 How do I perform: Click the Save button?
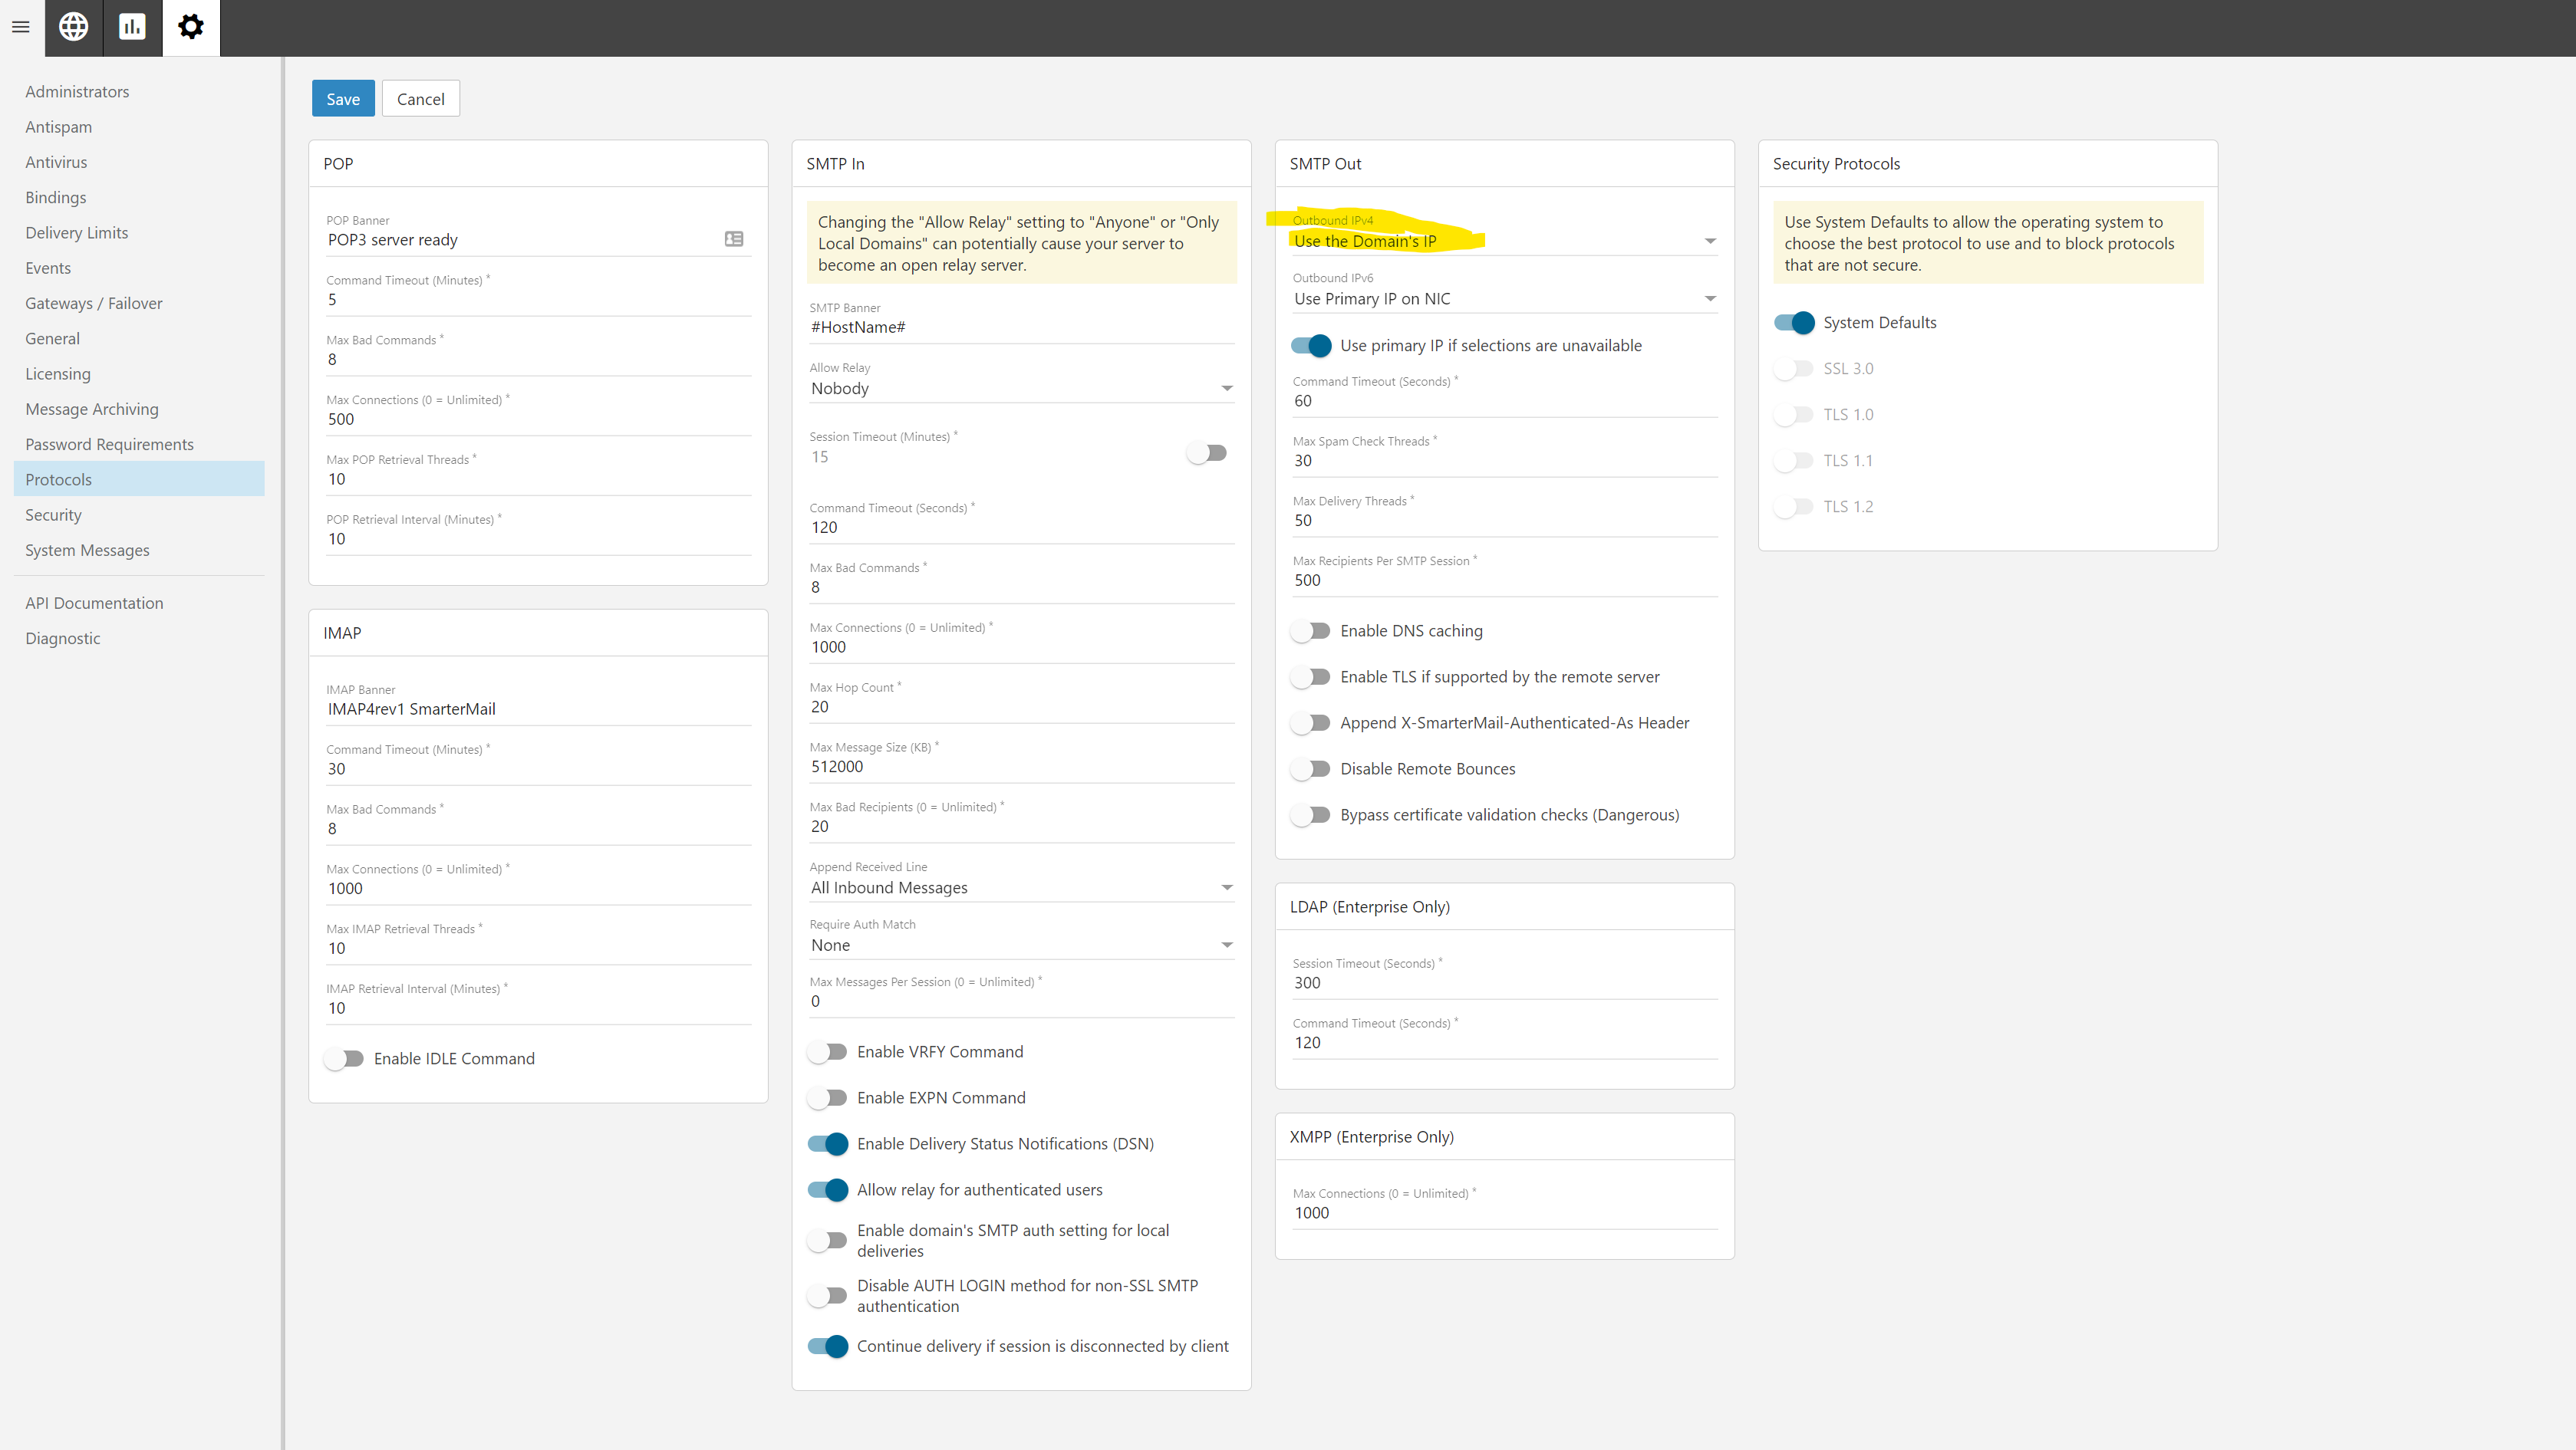pos(342,99)
